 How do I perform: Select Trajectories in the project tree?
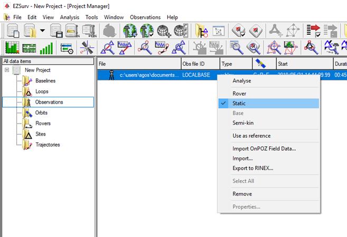point(47,145)
